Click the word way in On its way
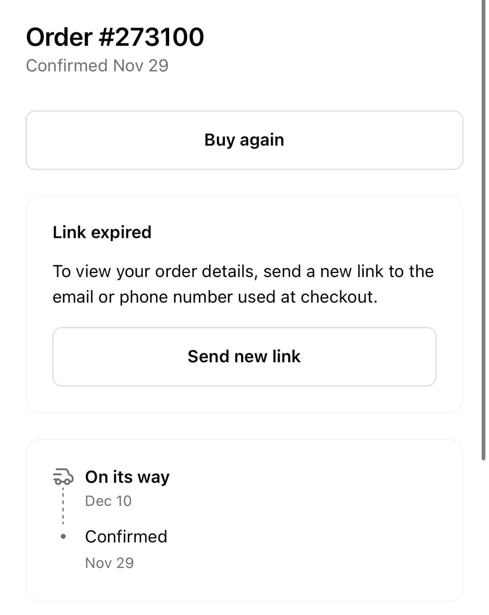Viewport: 489px width, 615px height. tap(153, 478)
